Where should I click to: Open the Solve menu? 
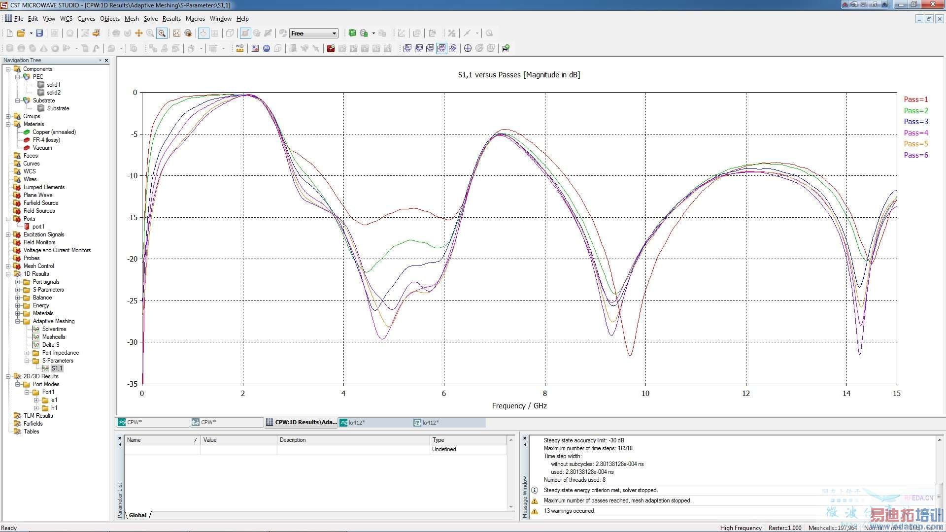(x=150, y=19)
